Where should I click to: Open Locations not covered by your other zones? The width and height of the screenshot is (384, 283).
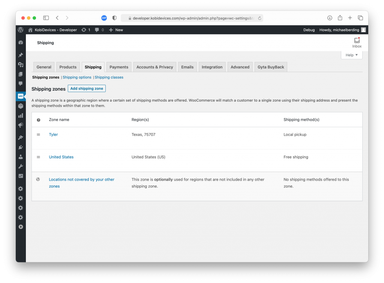click(81, 183)
